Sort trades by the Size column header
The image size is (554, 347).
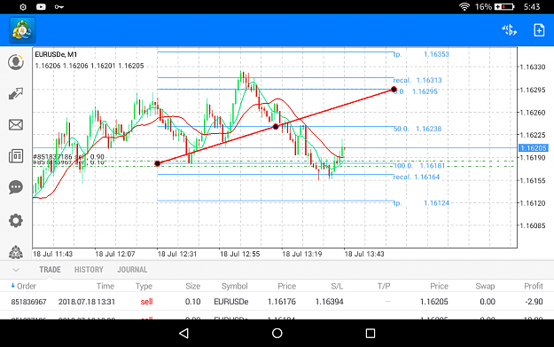(x=193, y=286)
